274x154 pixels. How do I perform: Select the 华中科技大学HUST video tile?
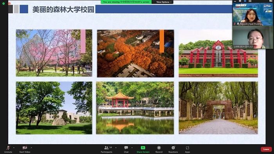pyautogui.click(x=253, y=37)
